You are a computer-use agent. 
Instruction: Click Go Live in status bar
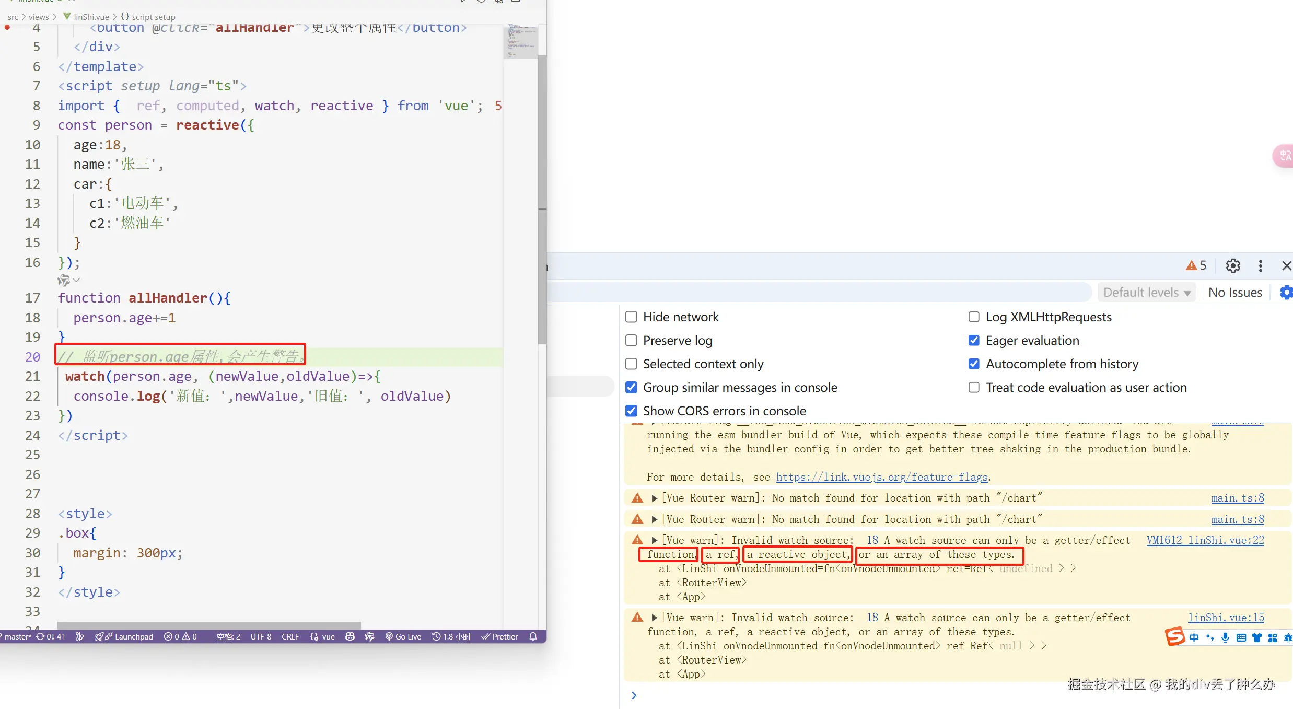click(x=403, y=636)
